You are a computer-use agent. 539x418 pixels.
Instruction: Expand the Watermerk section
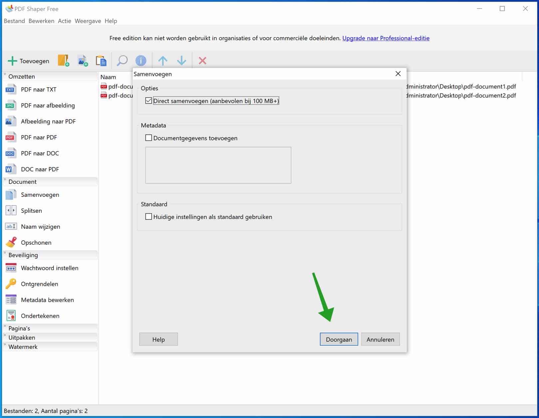pos(23,347)
